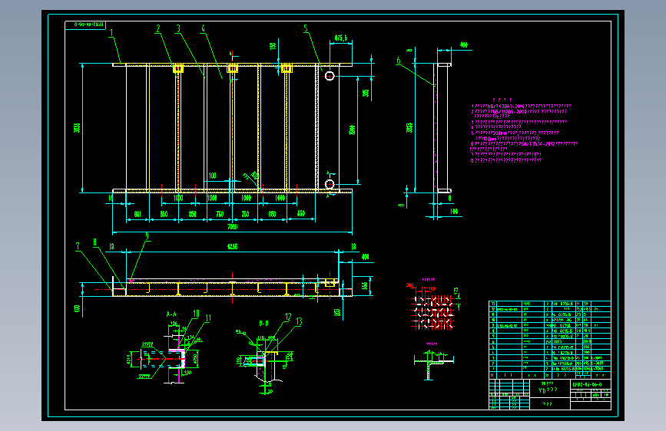The image size is (666, 431).
Task: Select the 7060 overall width dimension
Action: pyautogui.click(x=232, y=227)
